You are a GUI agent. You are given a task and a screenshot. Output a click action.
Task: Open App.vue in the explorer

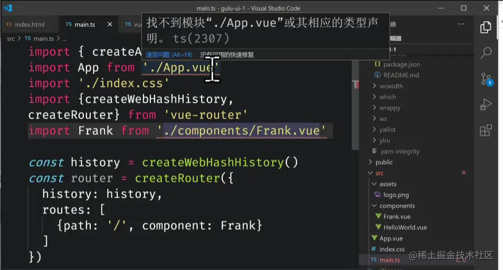tap(391, 238)
